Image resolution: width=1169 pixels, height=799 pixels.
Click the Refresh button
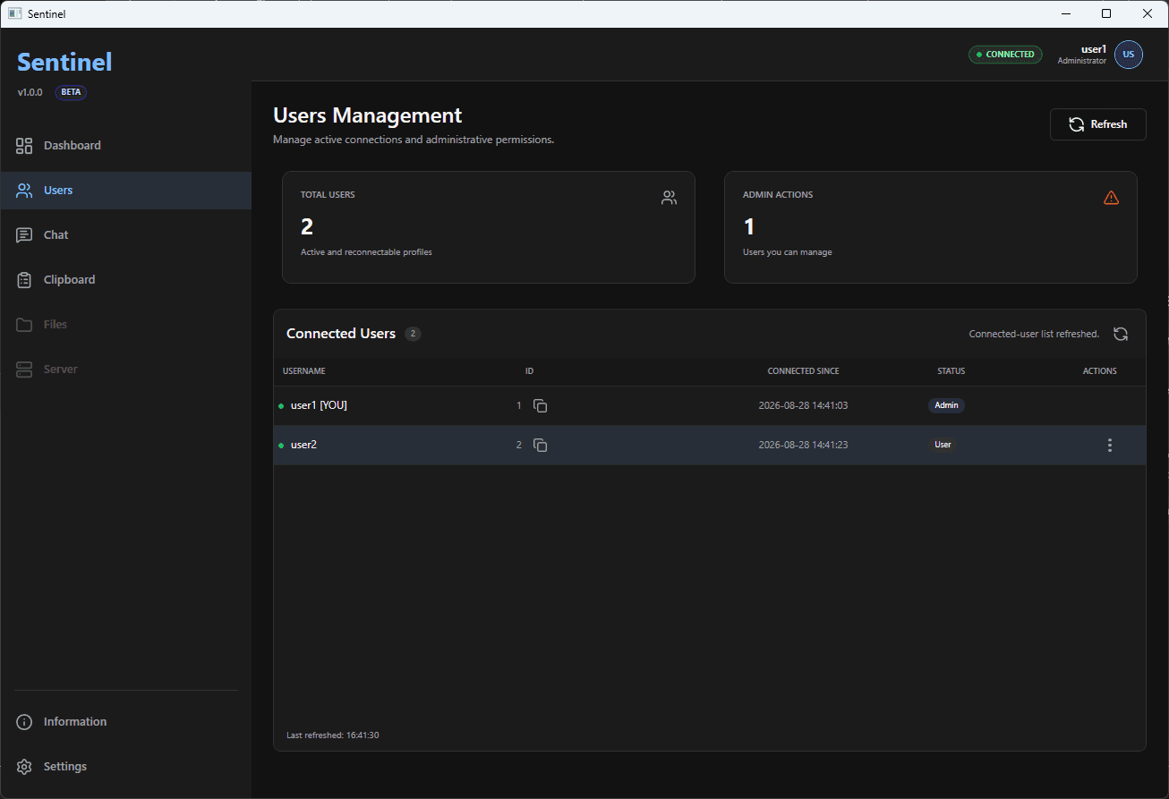point(1097,124)
